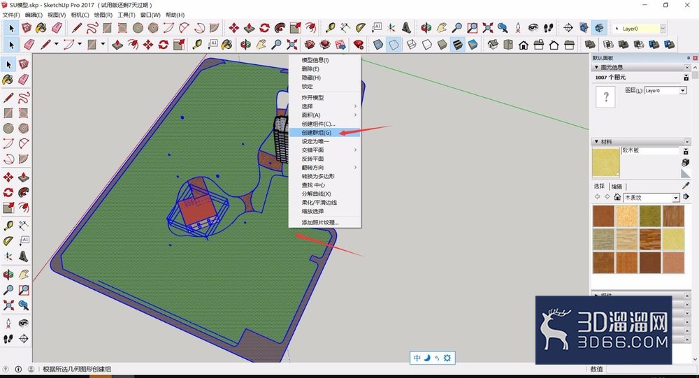
Task: Click the 软木板 material name field
Action: coord(649,151)
